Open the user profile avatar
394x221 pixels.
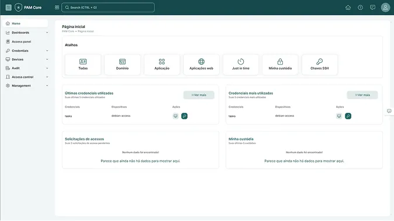385,8
